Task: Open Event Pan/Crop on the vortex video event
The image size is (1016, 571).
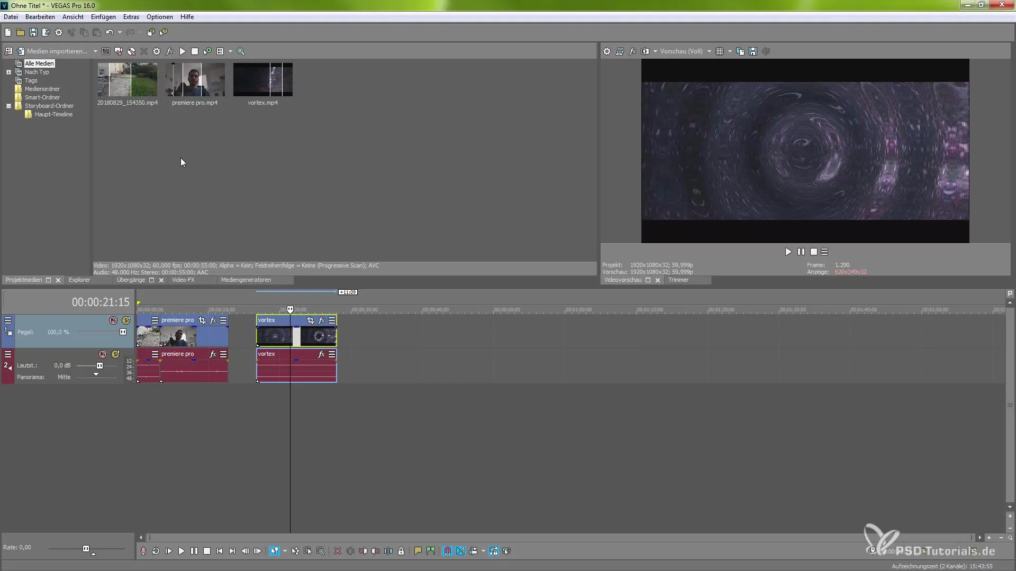Action: pos(310,320)
